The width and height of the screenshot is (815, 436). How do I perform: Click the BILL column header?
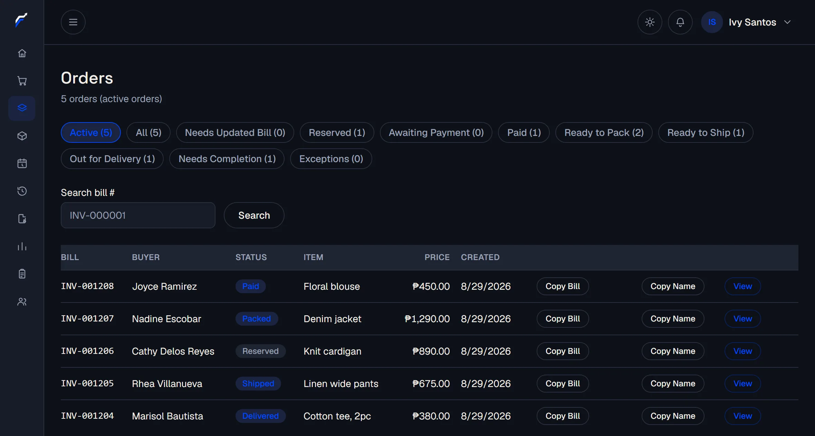point(70,257)
